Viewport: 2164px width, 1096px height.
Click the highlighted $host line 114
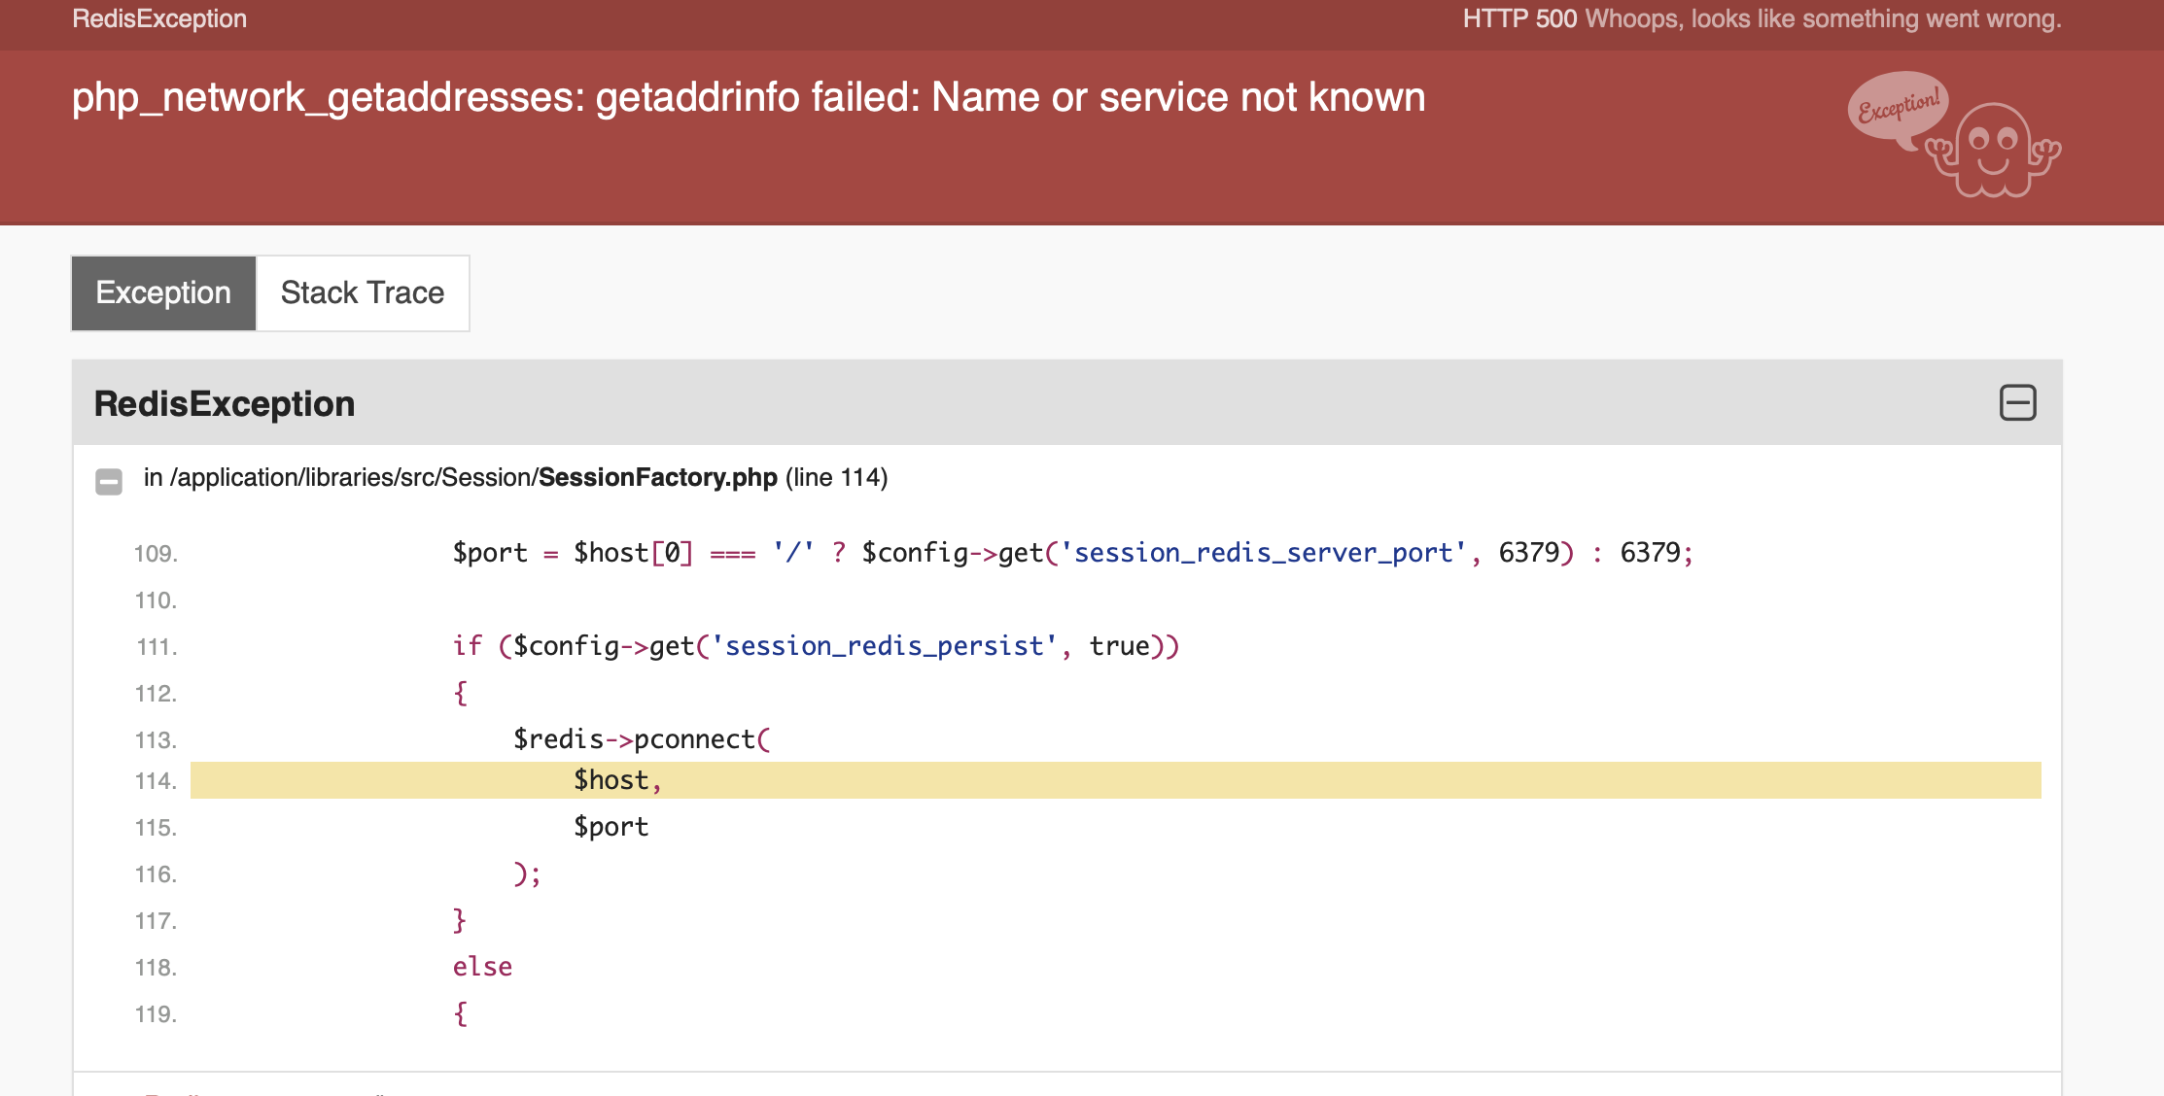(x=1115, y=780)
